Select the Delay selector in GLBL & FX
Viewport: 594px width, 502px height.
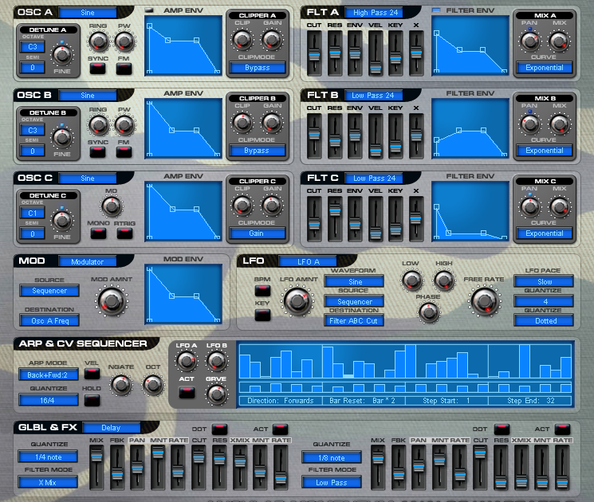[112, 427]
